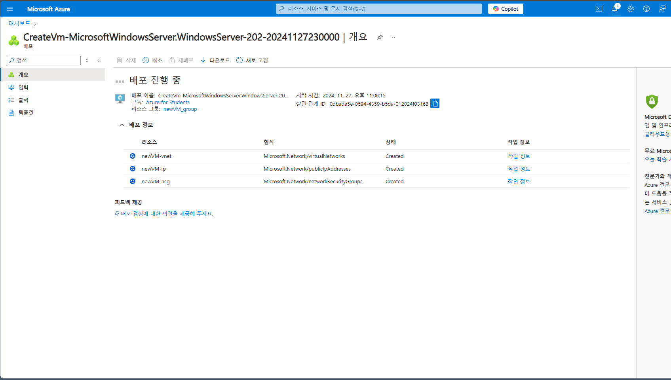Image resolution: width=671 pixels, height=380 pixels.
Task: Open 작업 정보 for newVM-vnet
Action: tap(519, 156)
